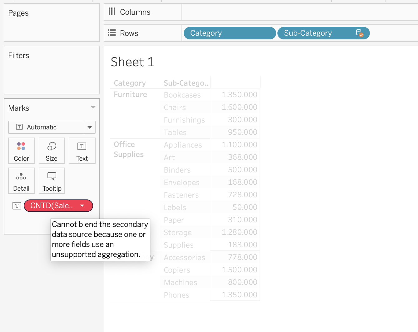418x332 pixels.
Task: Click the Columns shelf grid icon
Action: [112, 12]
